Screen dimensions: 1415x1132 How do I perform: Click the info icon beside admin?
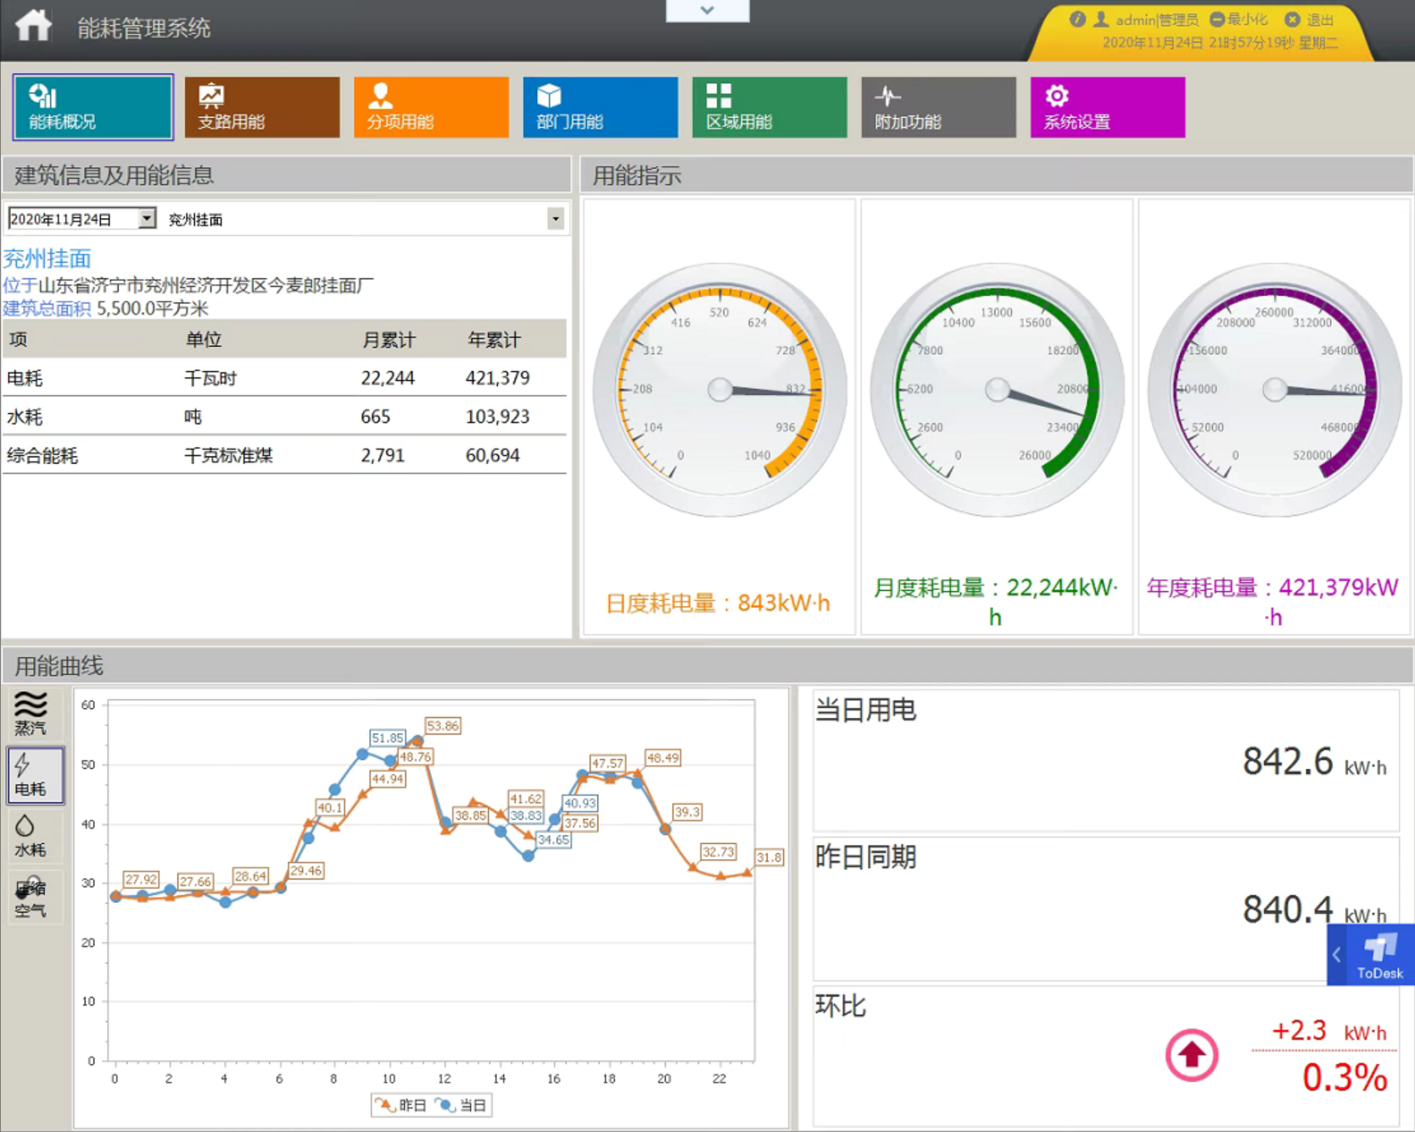[x=1077, y=20]
